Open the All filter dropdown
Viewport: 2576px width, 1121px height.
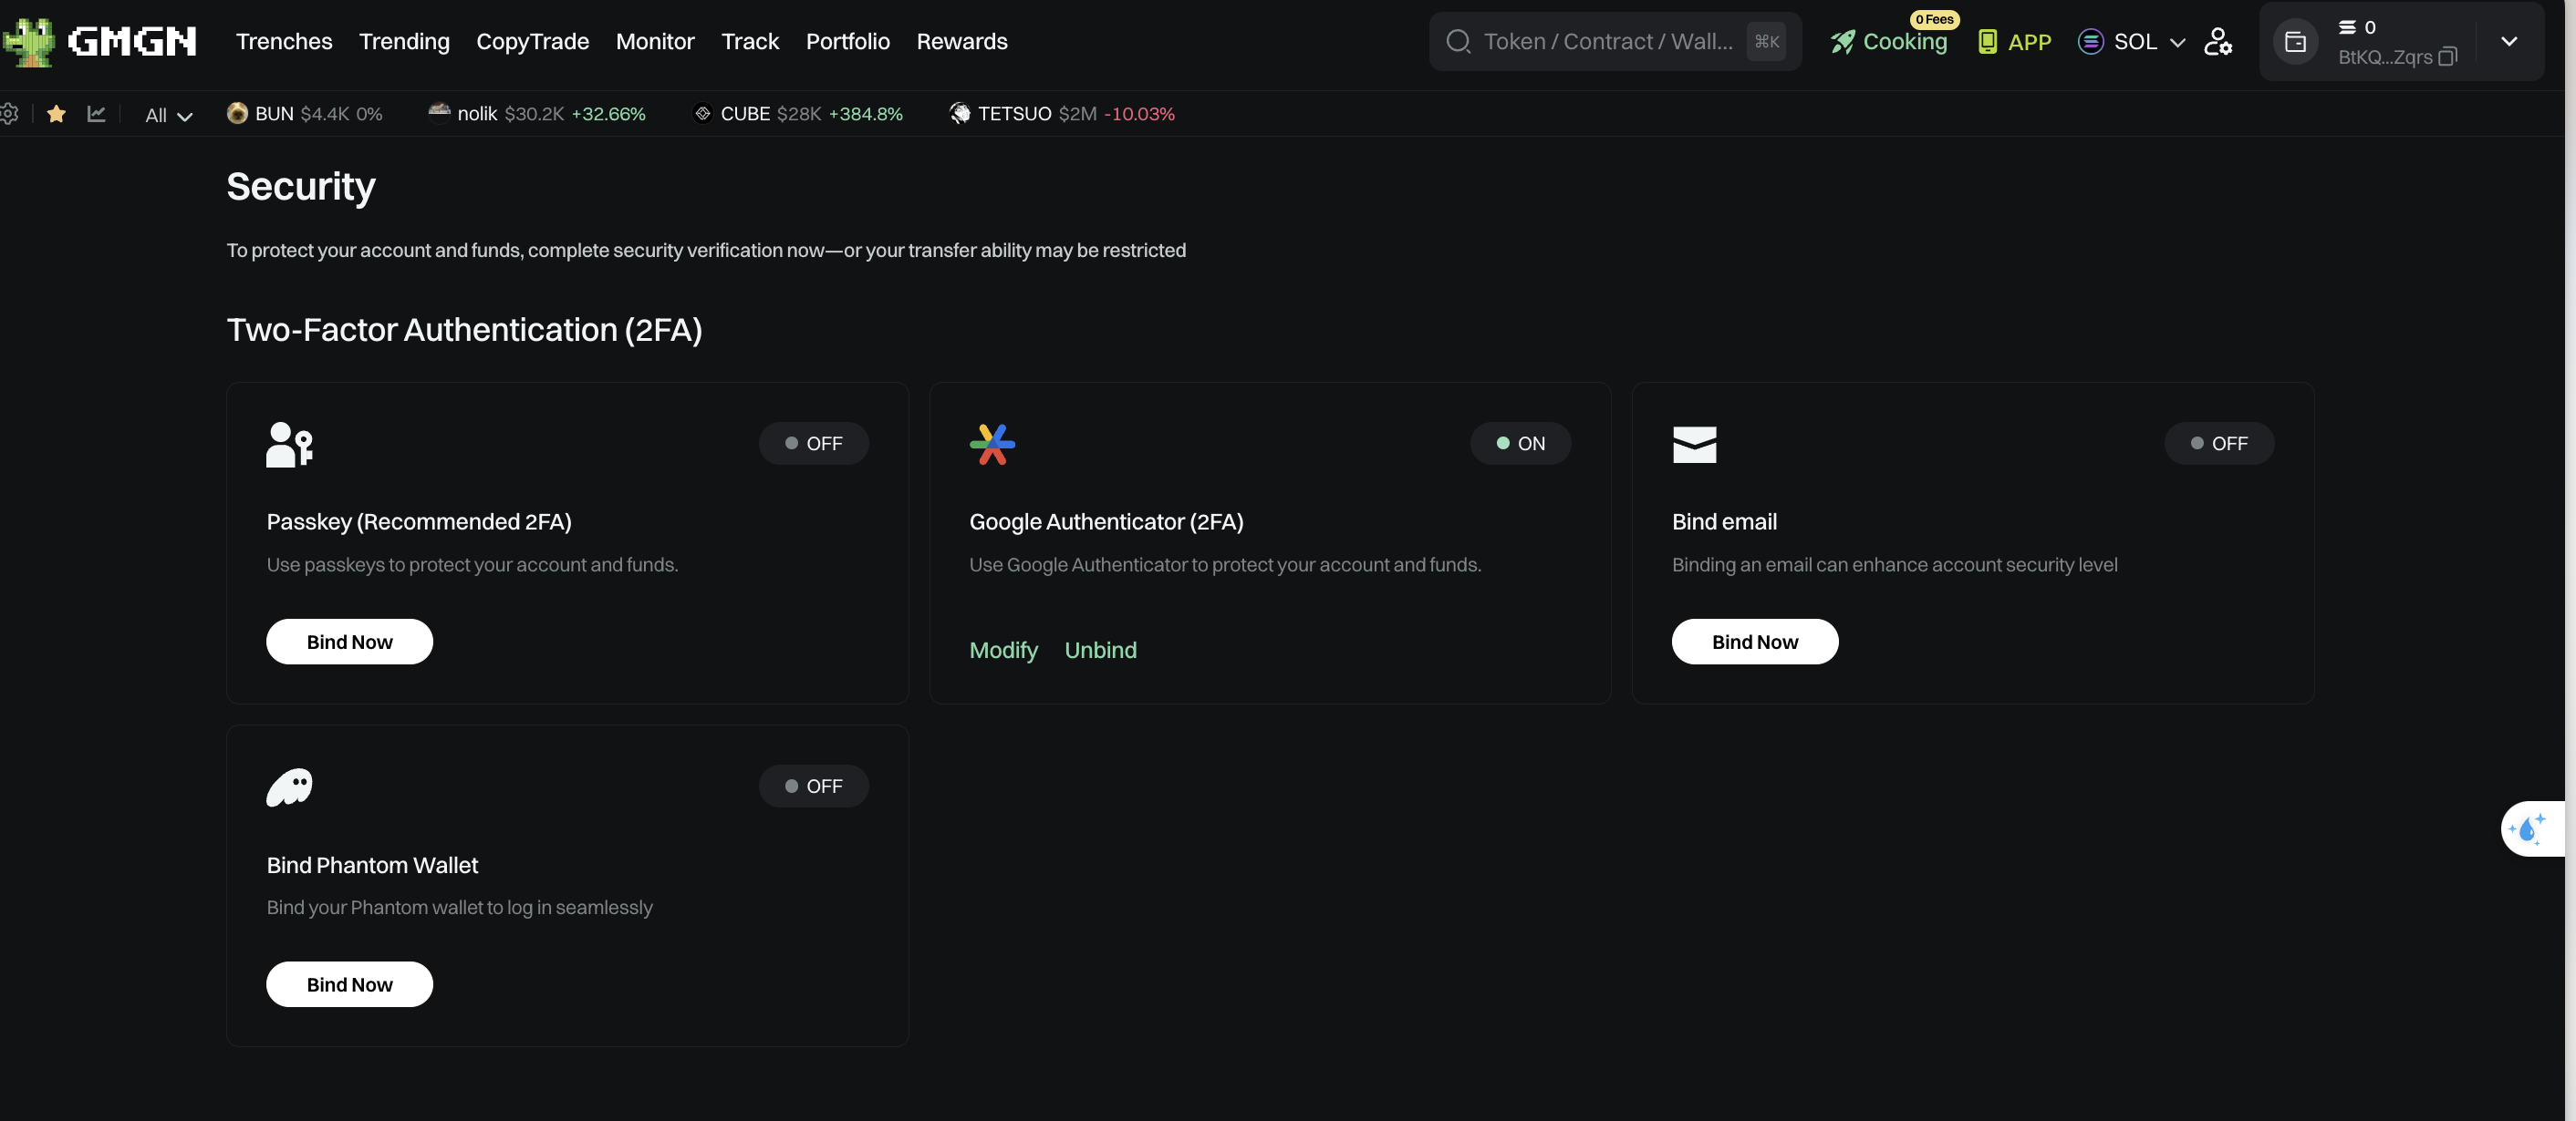168,115
